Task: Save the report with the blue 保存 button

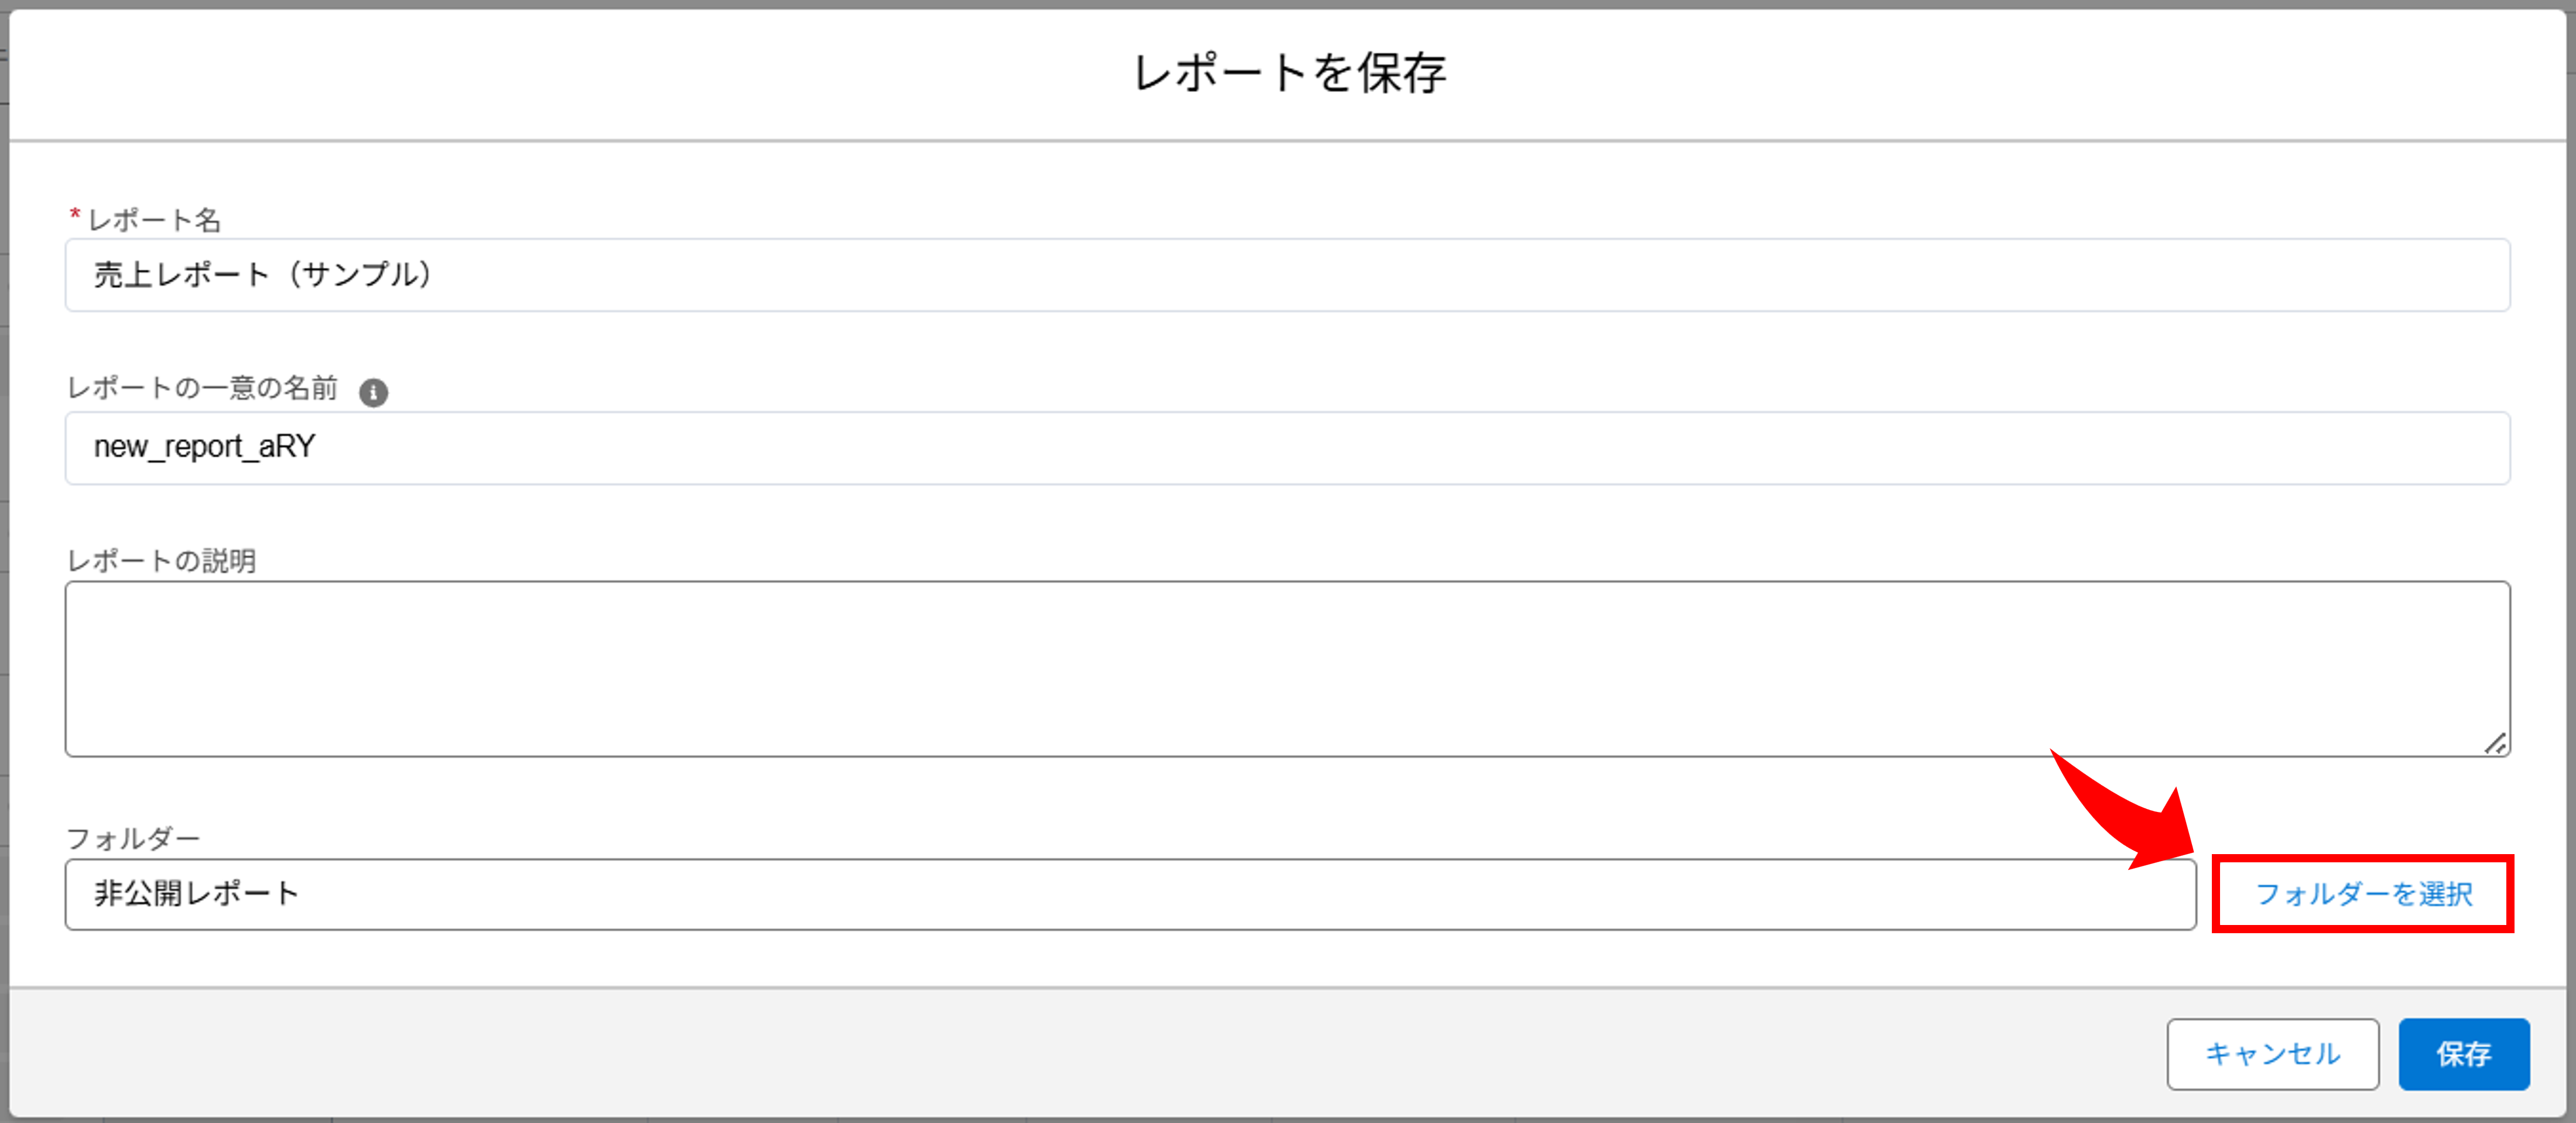Action: pyautogui.click(x=2463, y=1054)
